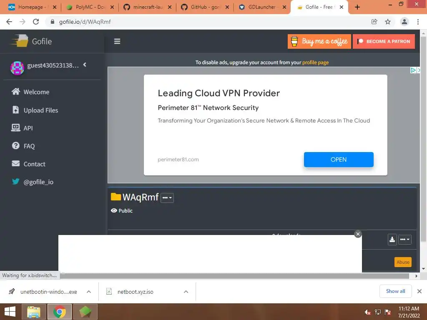The image size is (427, 320).
Task: Switch to the PolyMC browser tab
Action: point(90,7)
